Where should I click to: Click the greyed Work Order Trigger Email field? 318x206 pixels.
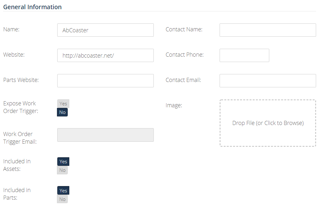[105, 135]
